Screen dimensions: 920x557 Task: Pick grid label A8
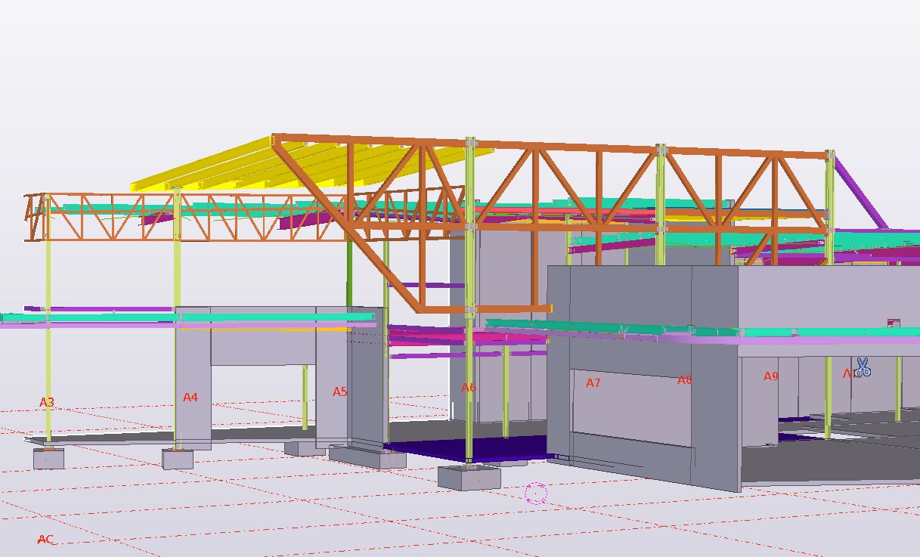[684, 380]
